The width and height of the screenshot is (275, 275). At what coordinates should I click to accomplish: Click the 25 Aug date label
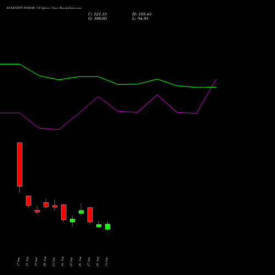[71, 262]
